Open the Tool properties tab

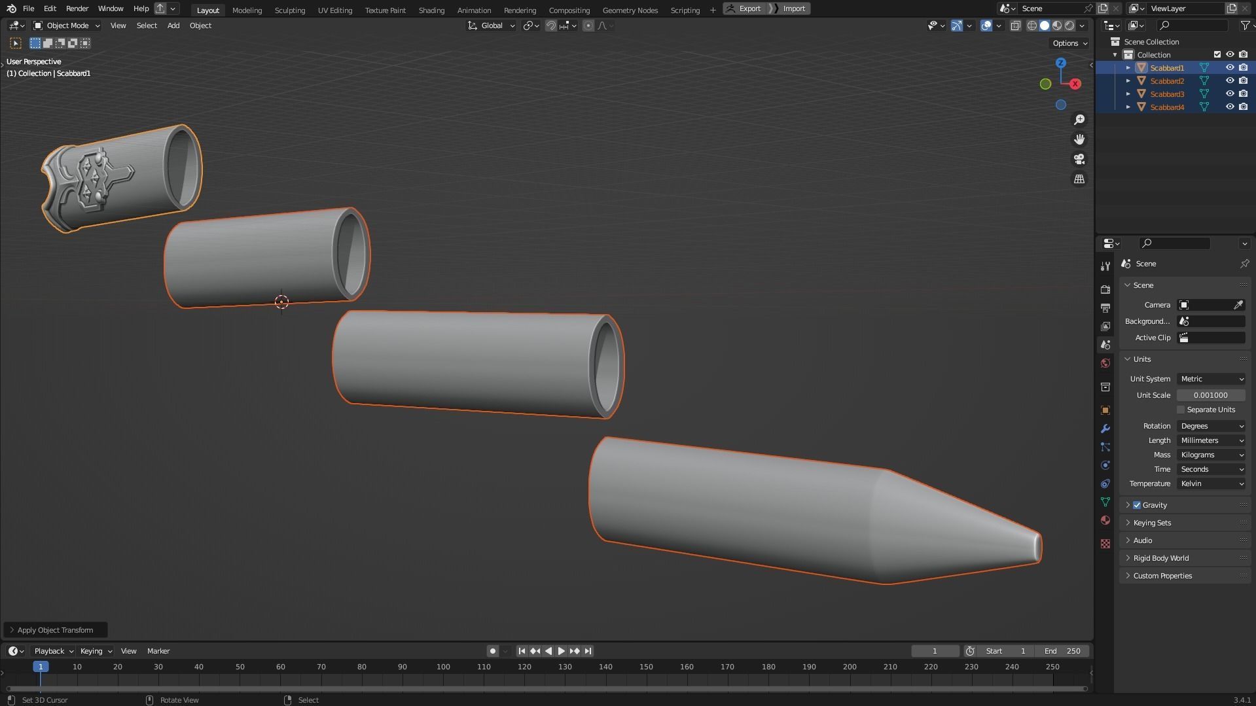pyautogui.click(x=1105, y=266)
